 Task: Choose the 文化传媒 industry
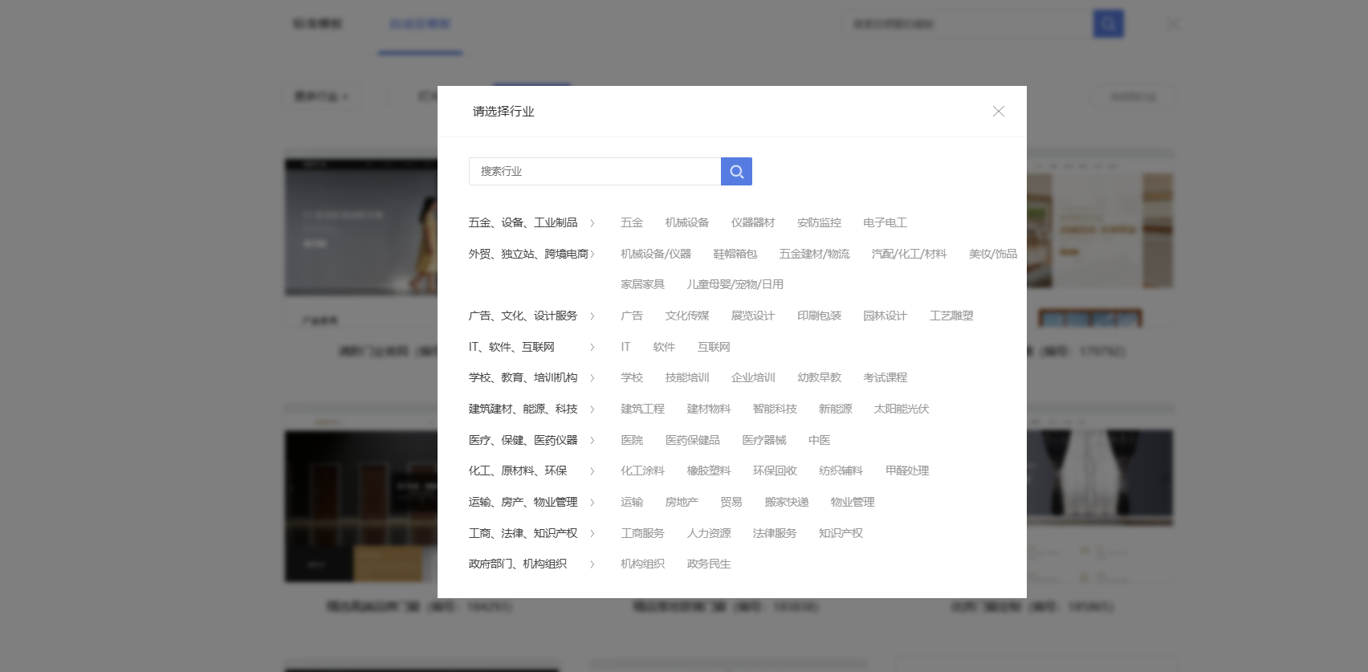[x=687, y=316]
